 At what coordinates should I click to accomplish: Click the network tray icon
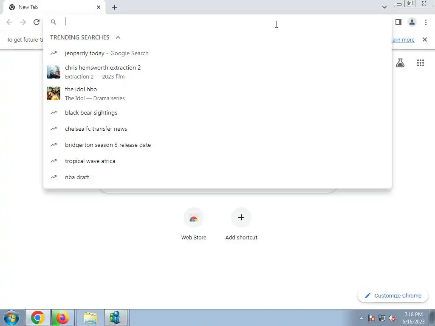tap(382, 318)
